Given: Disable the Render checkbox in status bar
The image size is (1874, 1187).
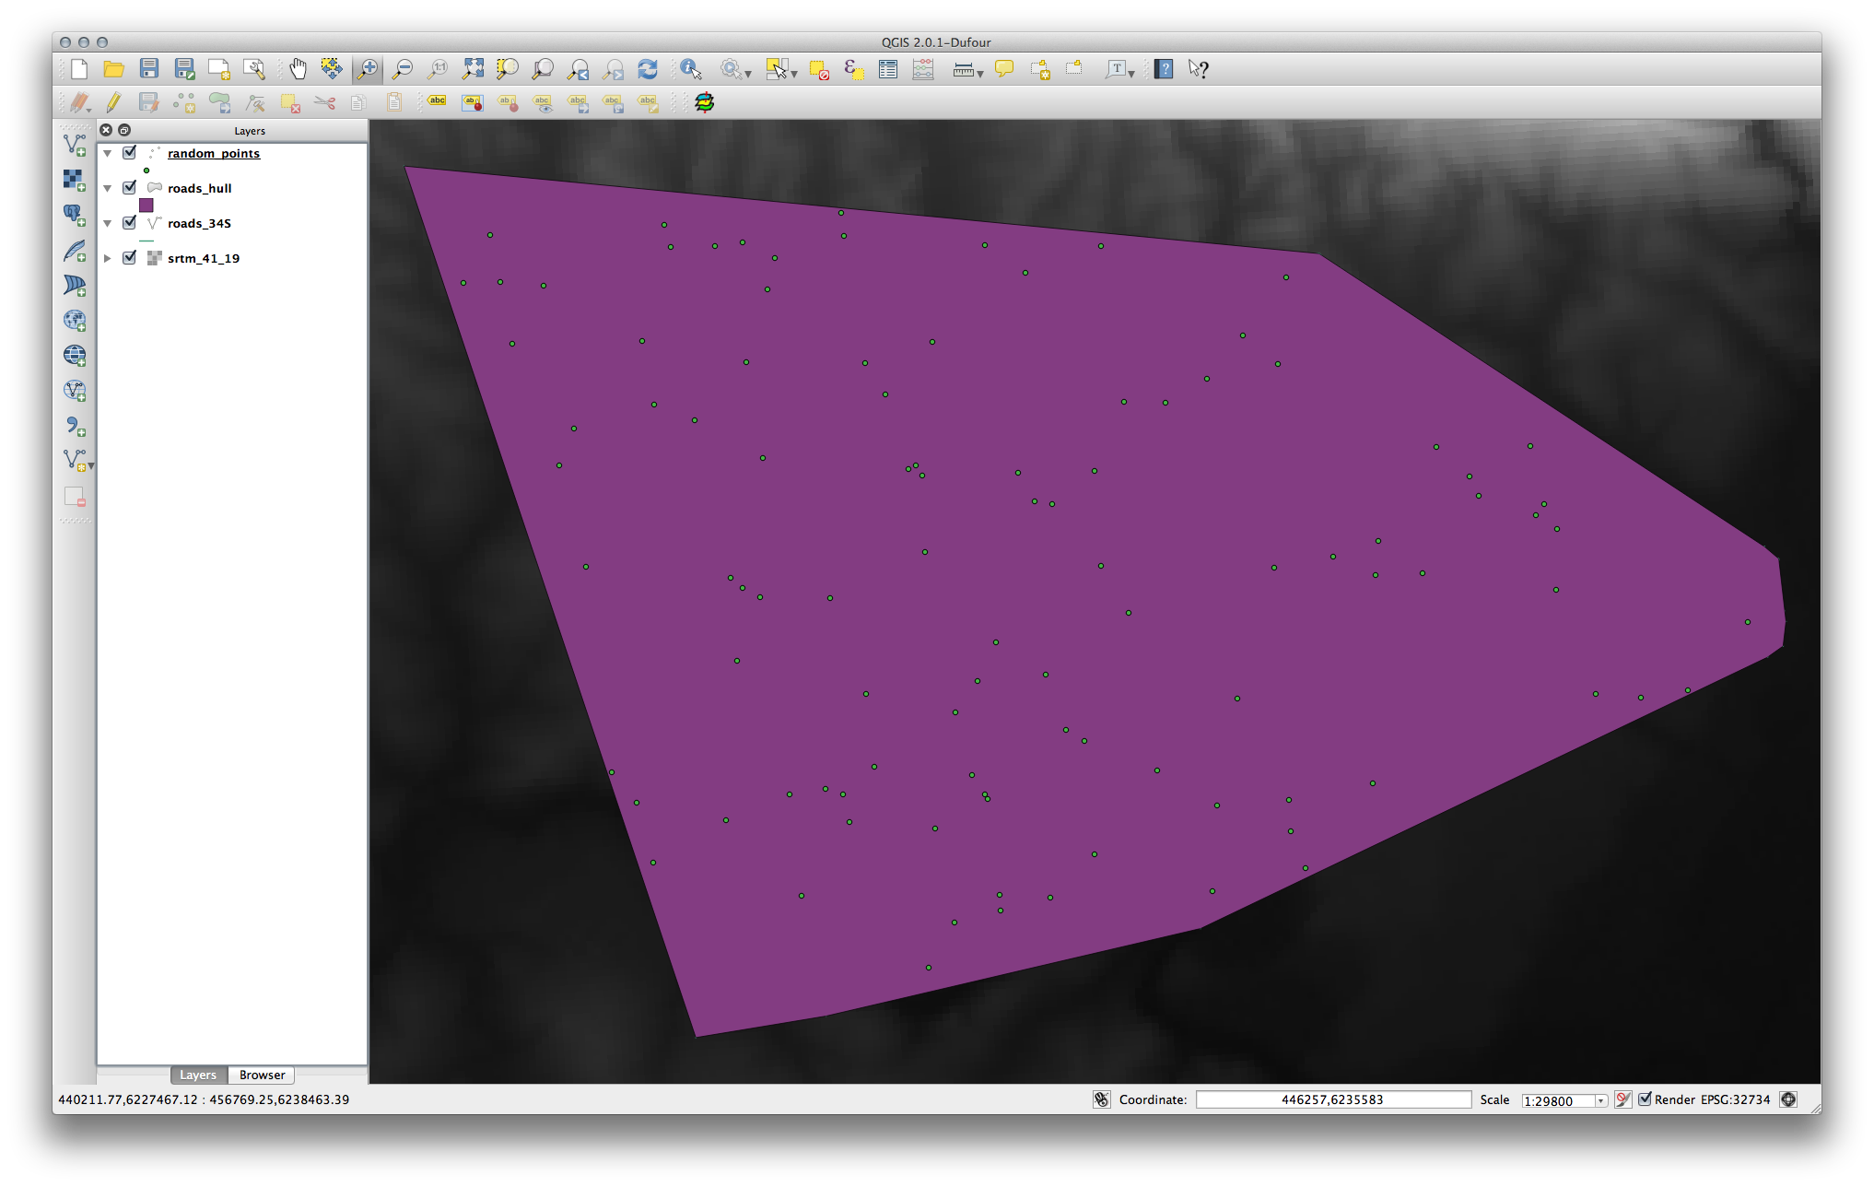Looking at the screenshot, I should 1645,1099.
